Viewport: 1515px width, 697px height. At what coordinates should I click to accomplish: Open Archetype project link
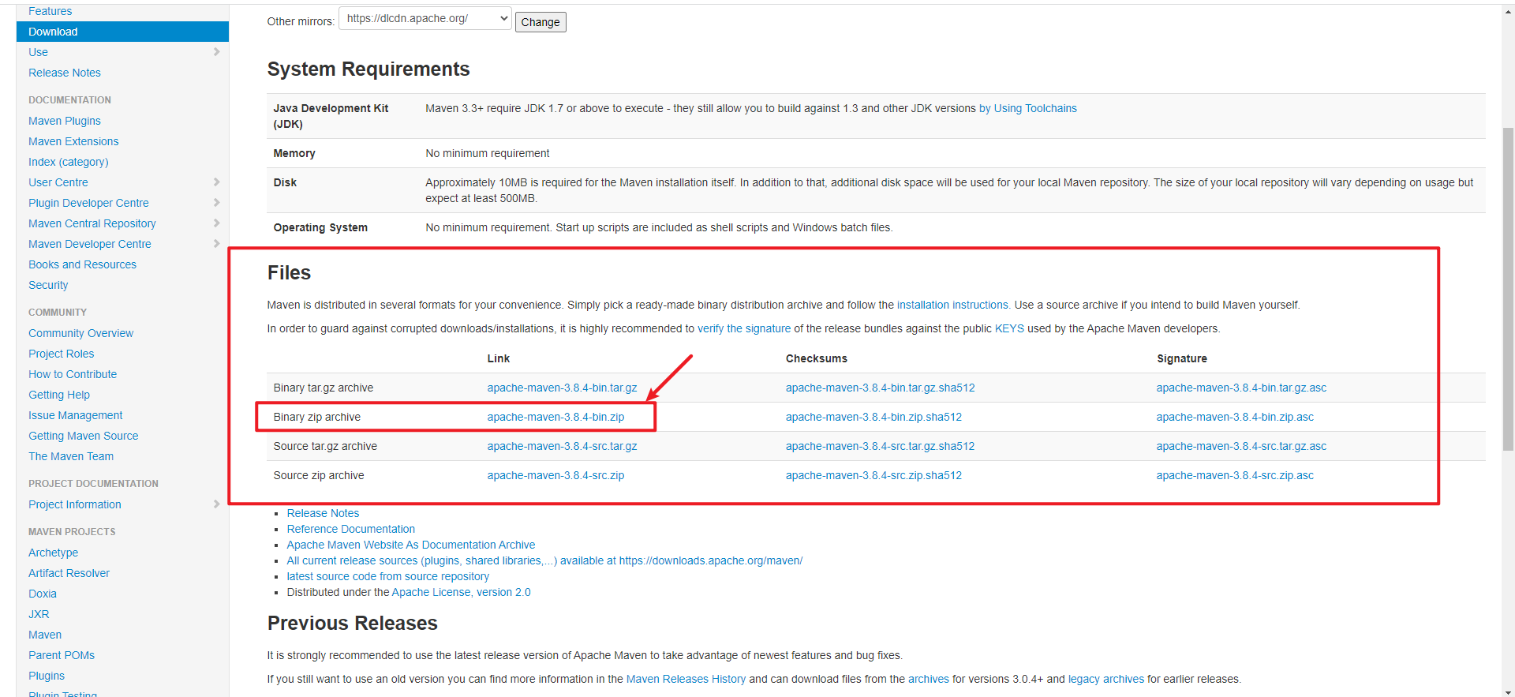[x=53, y=553]
